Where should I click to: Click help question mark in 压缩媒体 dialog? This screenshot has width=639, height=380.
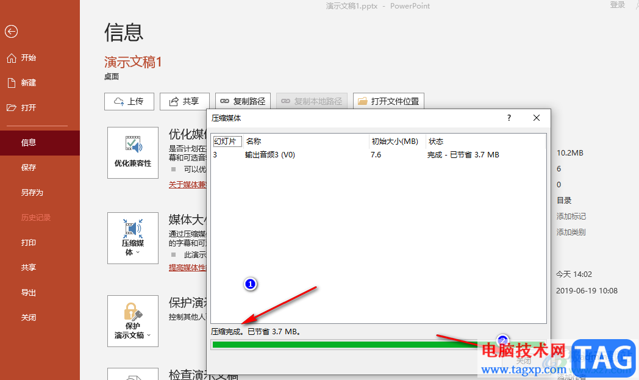pos(509,118)
